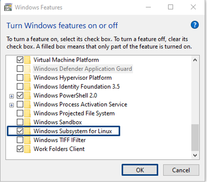The image size is (207, 182).
Task: Expand the Windows PowerShell 2.0 tree node
Action: (12, 96)
